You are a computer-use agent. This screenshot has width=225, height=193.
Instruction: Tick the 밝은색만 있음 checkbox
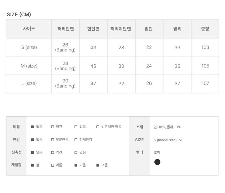coord(98,127)
